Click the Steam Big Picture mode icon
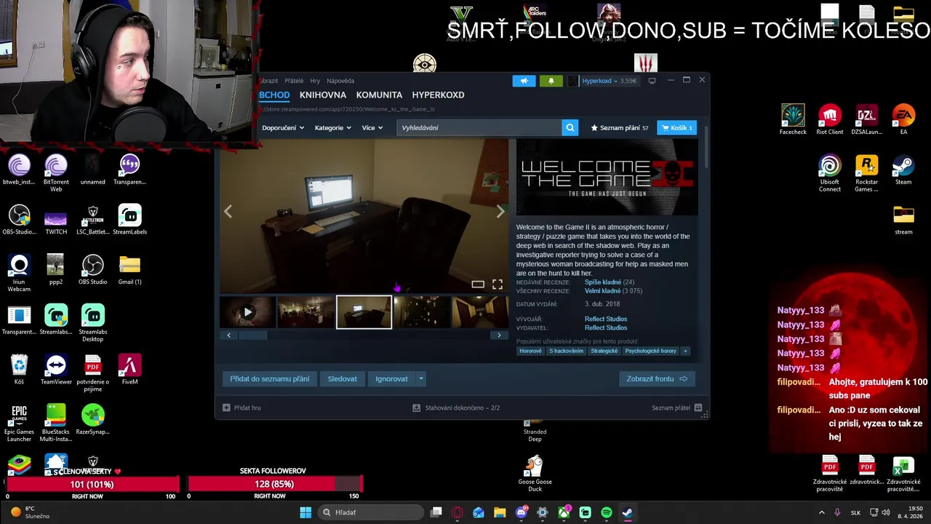931x524 pixels. [x=652, y=81]
